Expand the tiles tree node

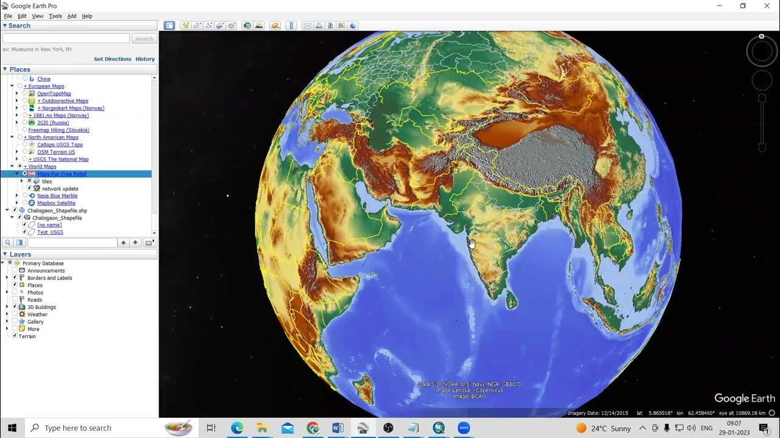click(x=22, y=181)
